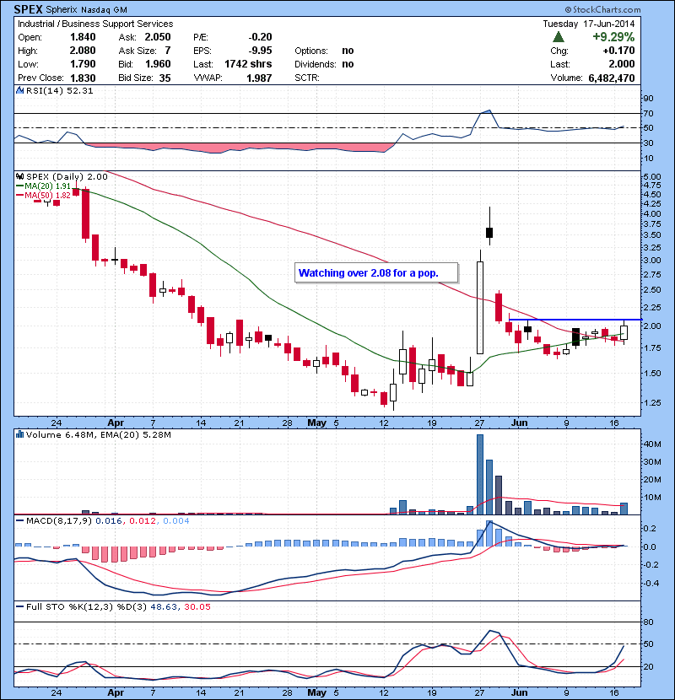Select the tallest volume bar

pos(480,473)
